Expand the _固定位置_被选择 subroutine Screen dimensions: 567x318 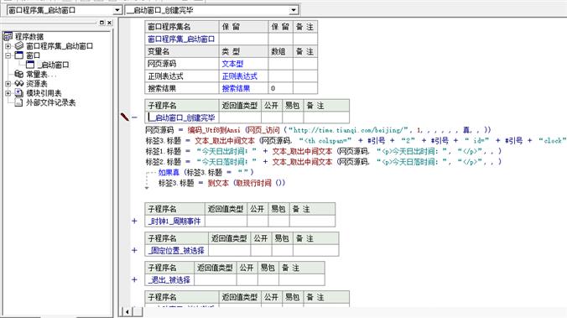point(134,250)
